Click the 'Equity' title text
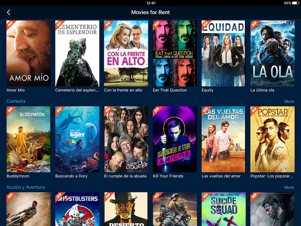The width and height of the screenshot is (301, 226). [x=208, y=90]
